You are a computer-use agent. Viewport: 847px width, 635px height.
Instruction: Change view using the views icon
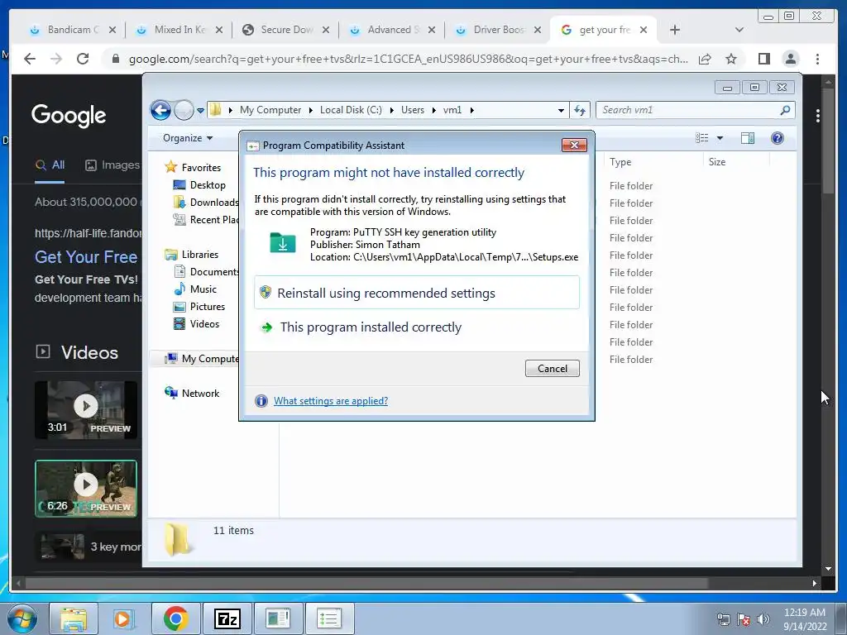(701, 138)
